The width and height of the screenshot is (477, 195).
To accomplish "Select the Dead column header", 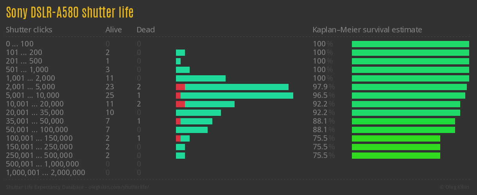I will (x=145, y=30).
